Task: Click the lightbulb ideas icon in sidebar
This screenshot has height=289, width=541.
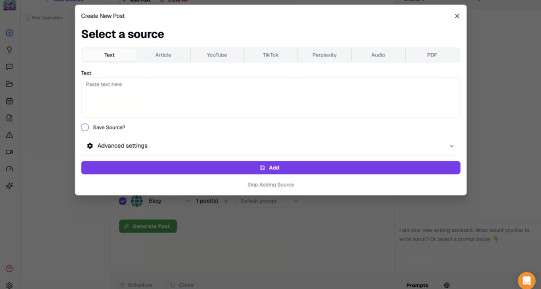Action: point(9,50)
